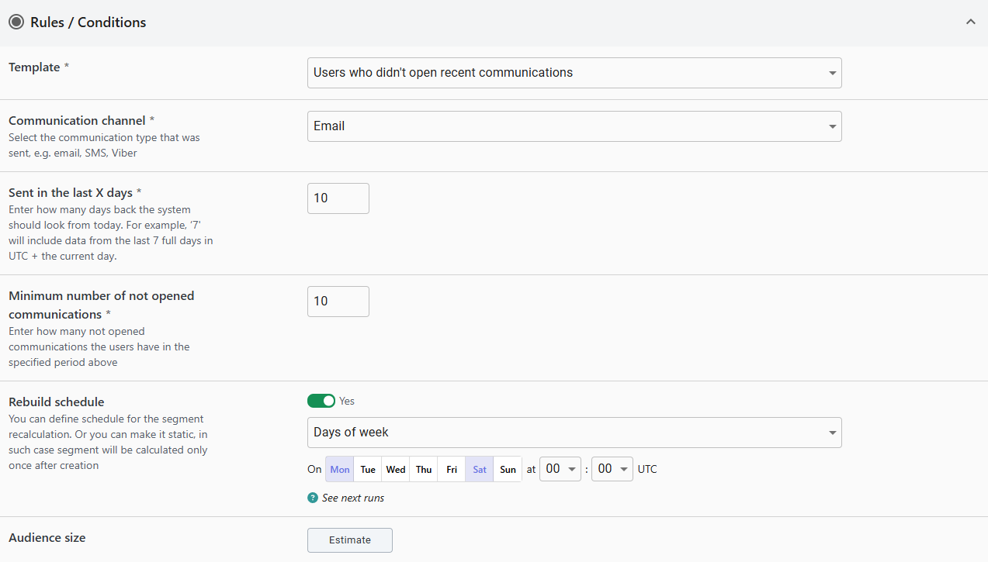Collapse the Rules / Conditions section chevron
The width and height of the screenshot is (988, 562).
pyautogui.click(x=970, y=22)
